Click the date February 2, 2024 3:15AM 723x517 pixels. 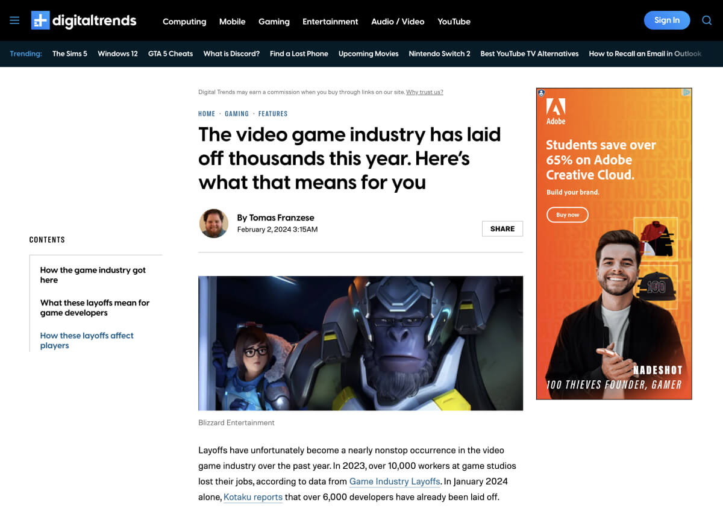277,230
